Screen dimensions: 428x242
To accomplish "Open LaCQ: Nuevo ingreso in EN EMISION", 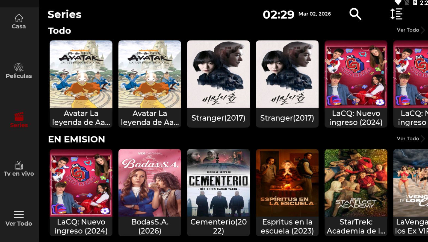I will tap(81, 192).
